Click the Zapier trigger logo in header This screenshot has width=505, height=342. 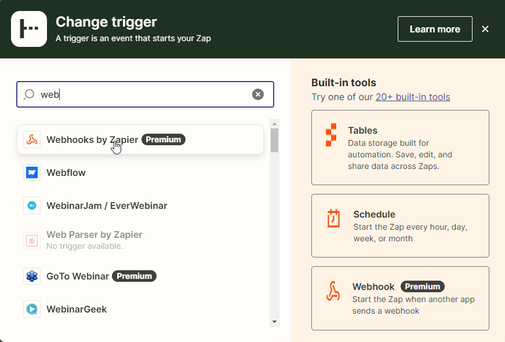[29, 29]
